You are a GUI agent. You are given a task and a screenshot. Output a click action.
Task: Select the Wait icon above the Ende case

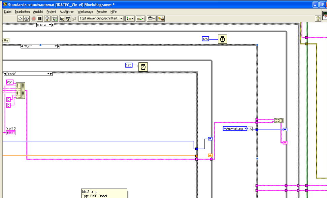tap(143, 67)
